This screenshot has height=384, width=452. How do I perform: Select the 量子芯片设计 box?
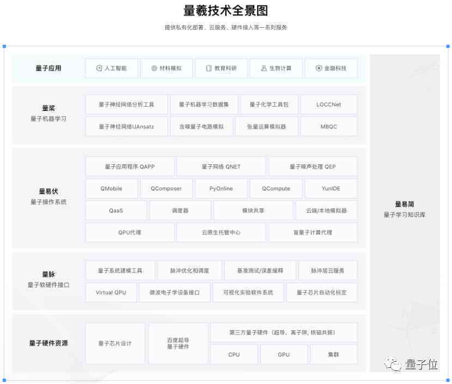(x=115, y=343)
